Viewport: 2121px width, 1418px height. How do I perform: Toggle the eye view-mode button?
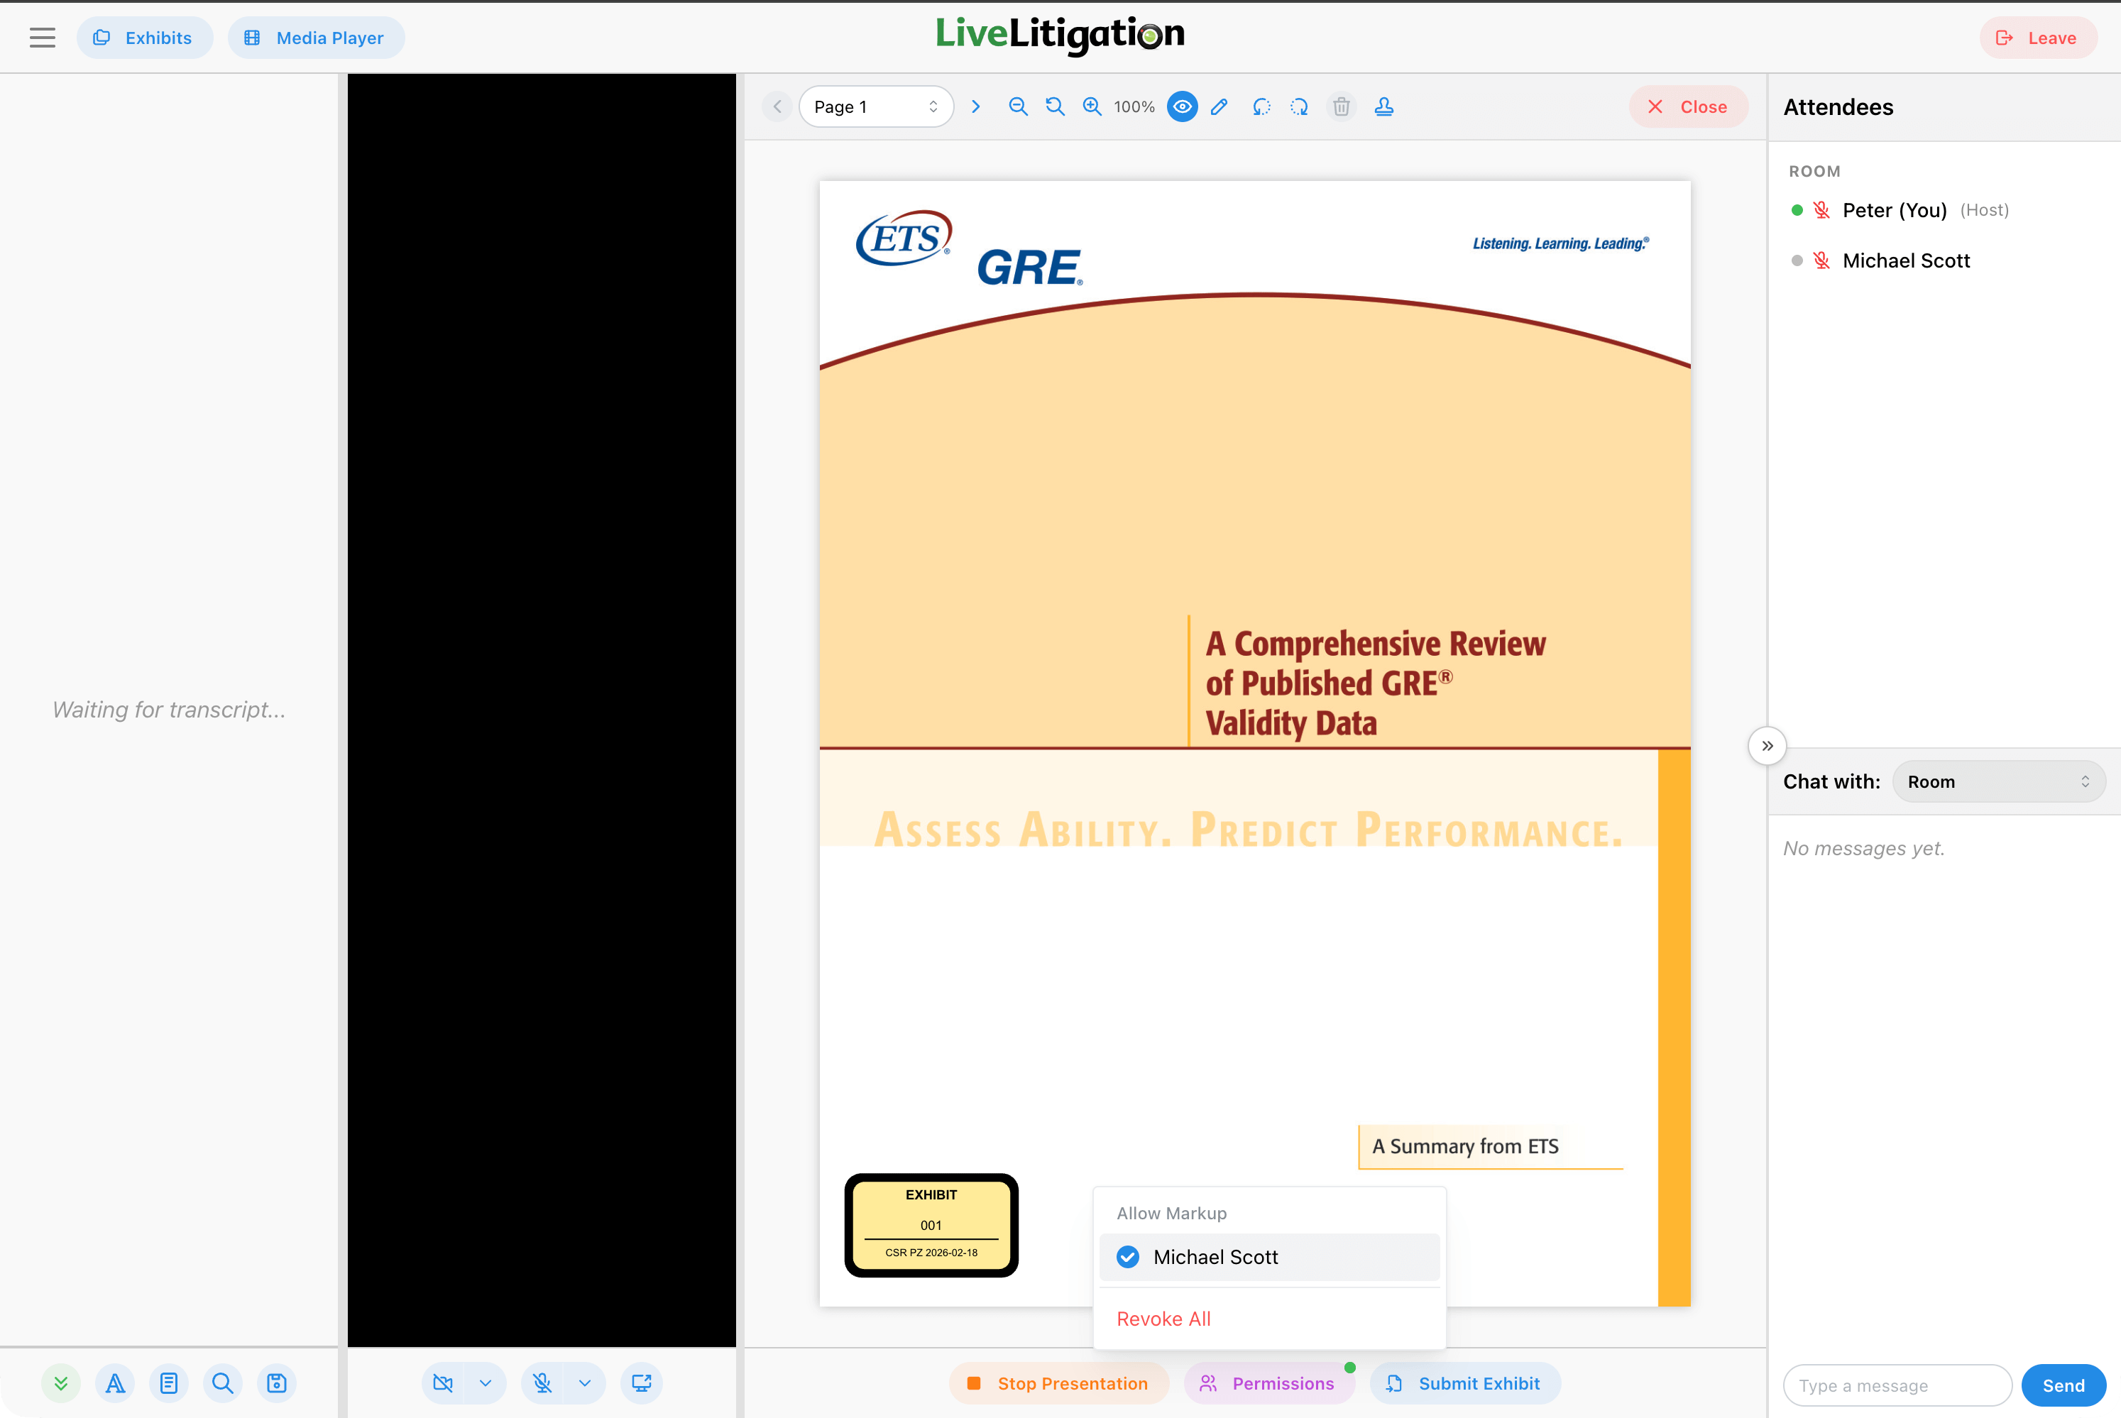point(1181,106)
